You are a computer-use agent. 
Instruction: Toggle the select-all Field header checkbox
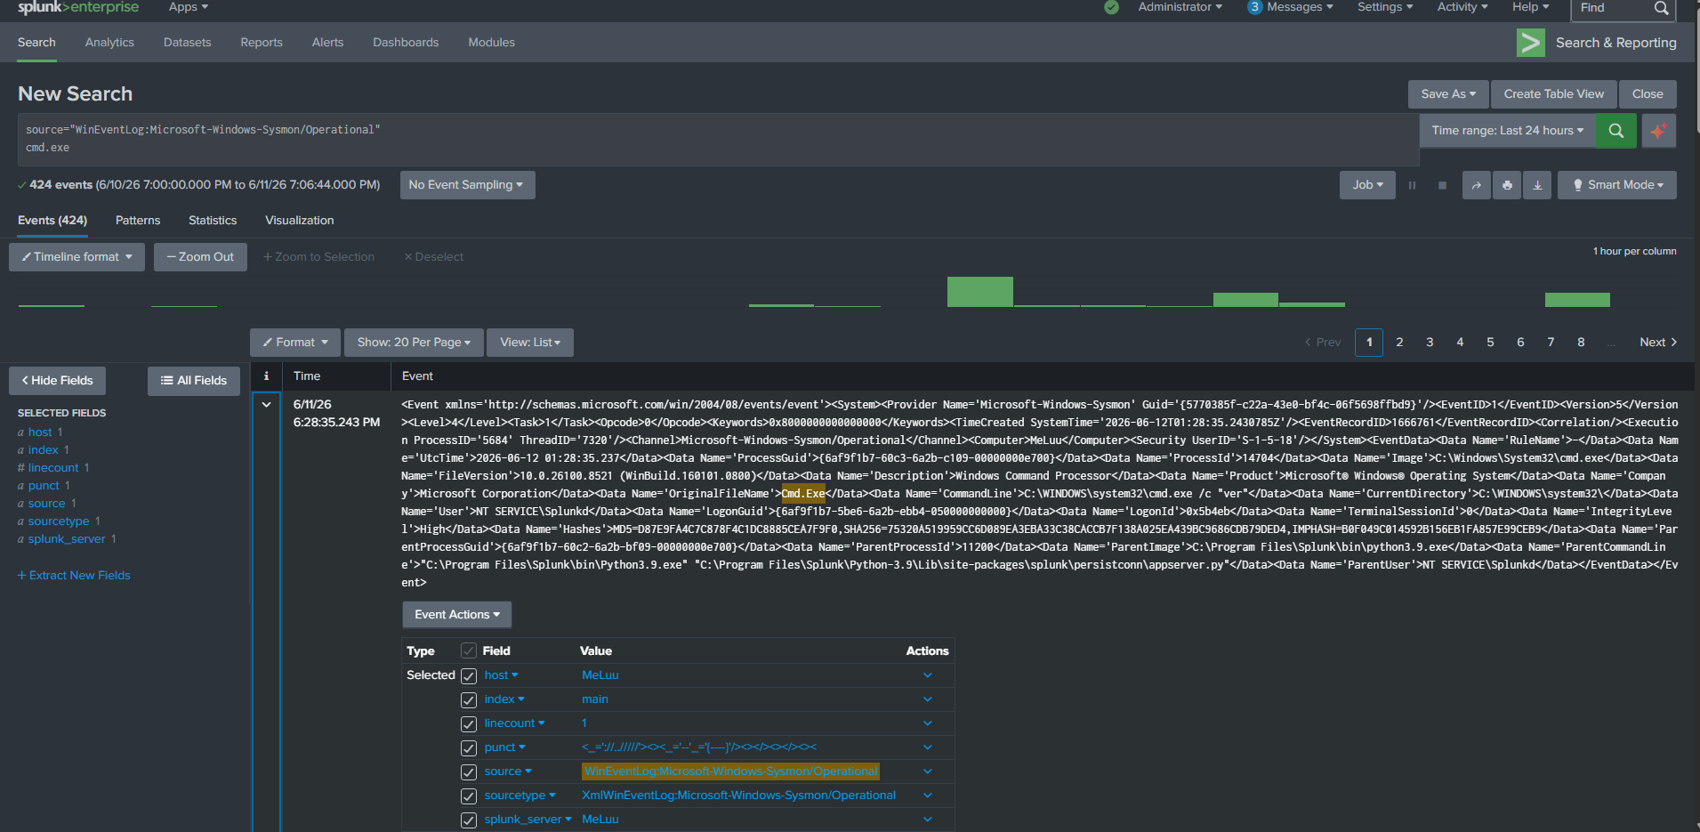pos(469,651)
